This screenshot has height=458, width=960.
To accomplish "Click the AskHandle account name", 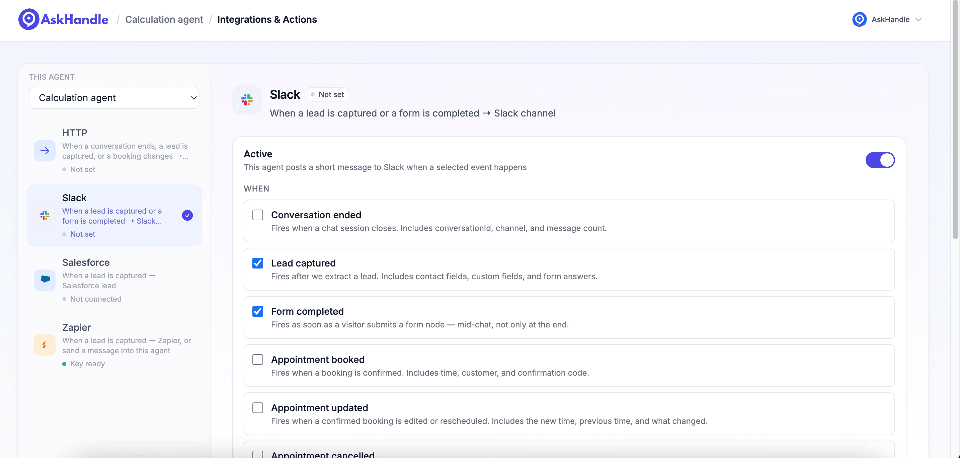I will [x=890, y=19].
